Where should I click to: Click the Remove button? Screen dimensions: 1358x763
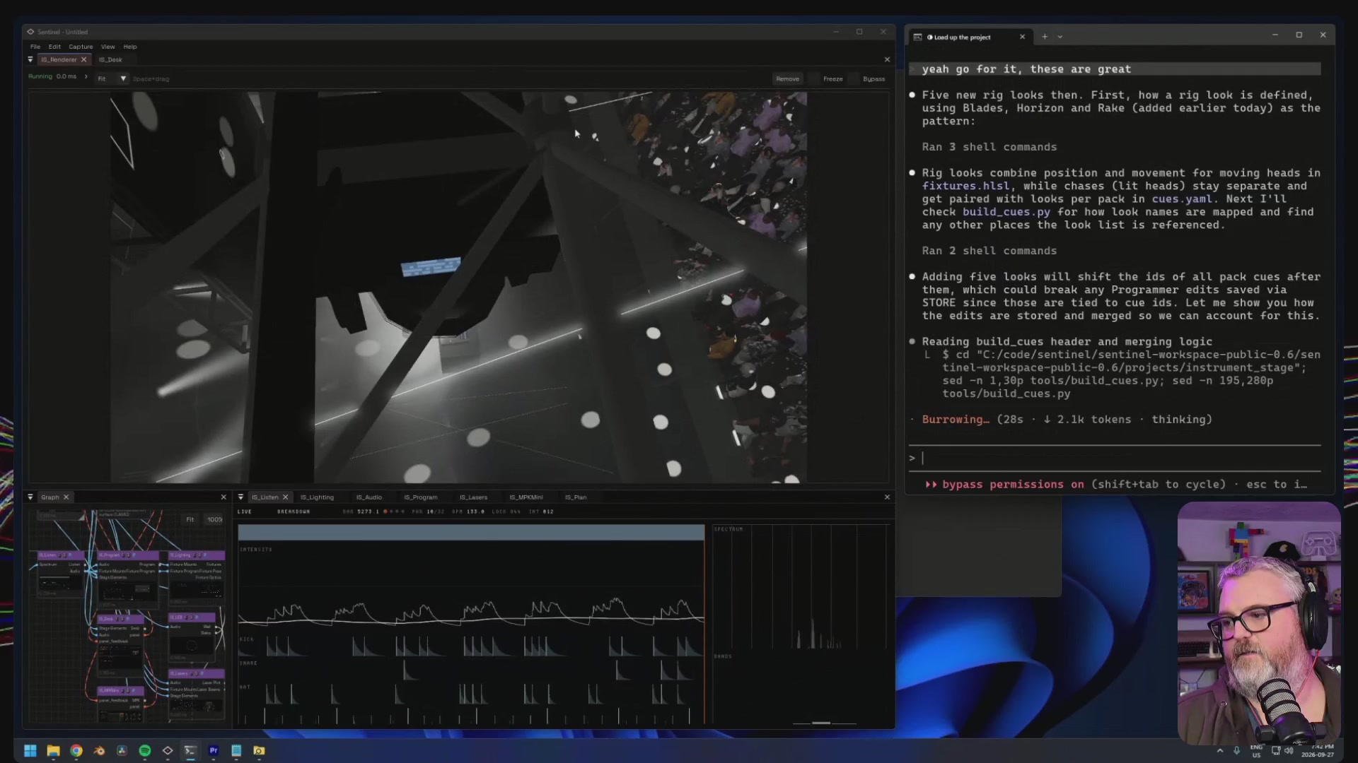pyautogui.click(x=787, y=79)
